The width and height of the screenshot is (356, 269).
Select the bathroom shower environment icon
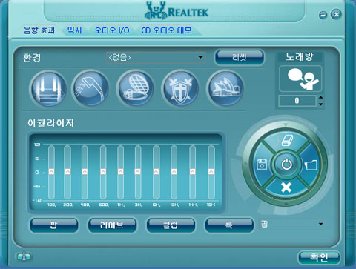coord(90,89)
